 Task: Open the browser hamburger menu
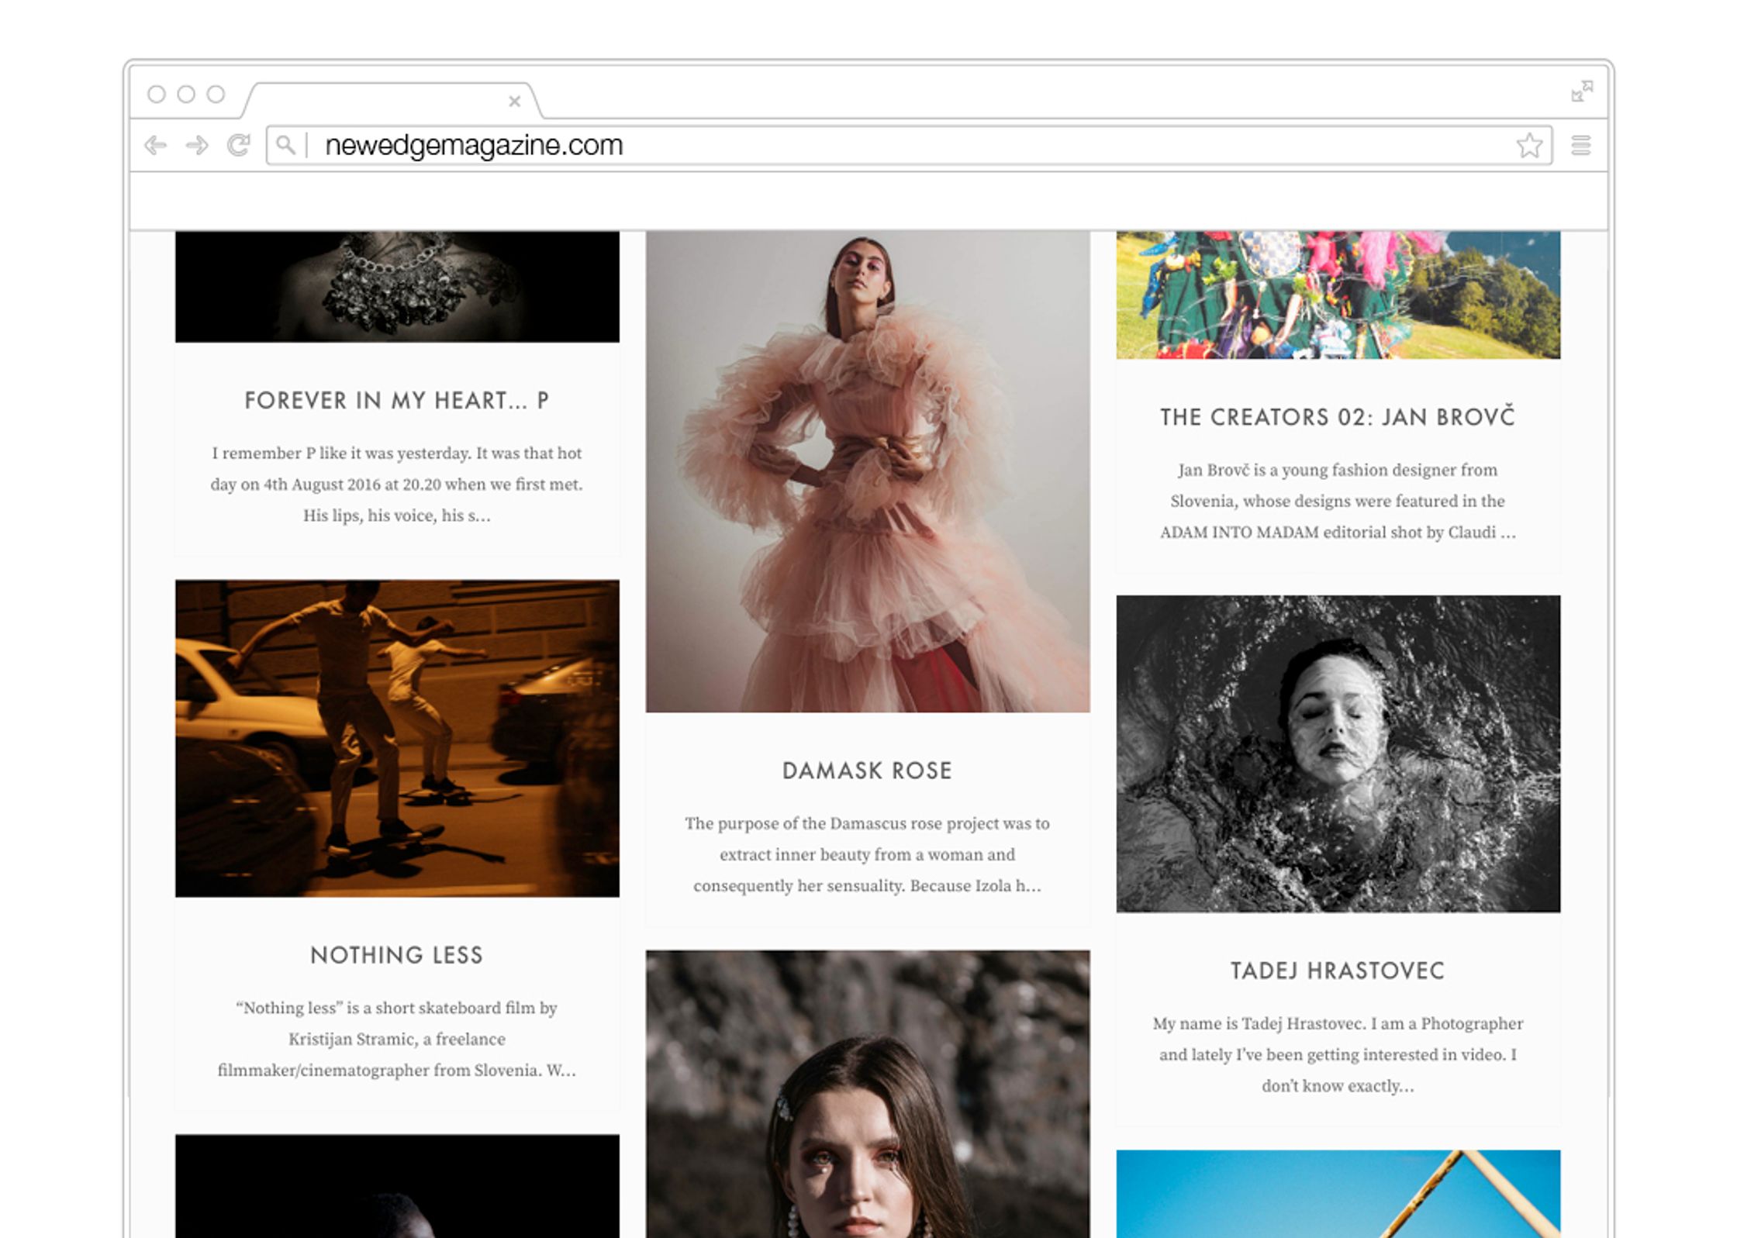1581,145
